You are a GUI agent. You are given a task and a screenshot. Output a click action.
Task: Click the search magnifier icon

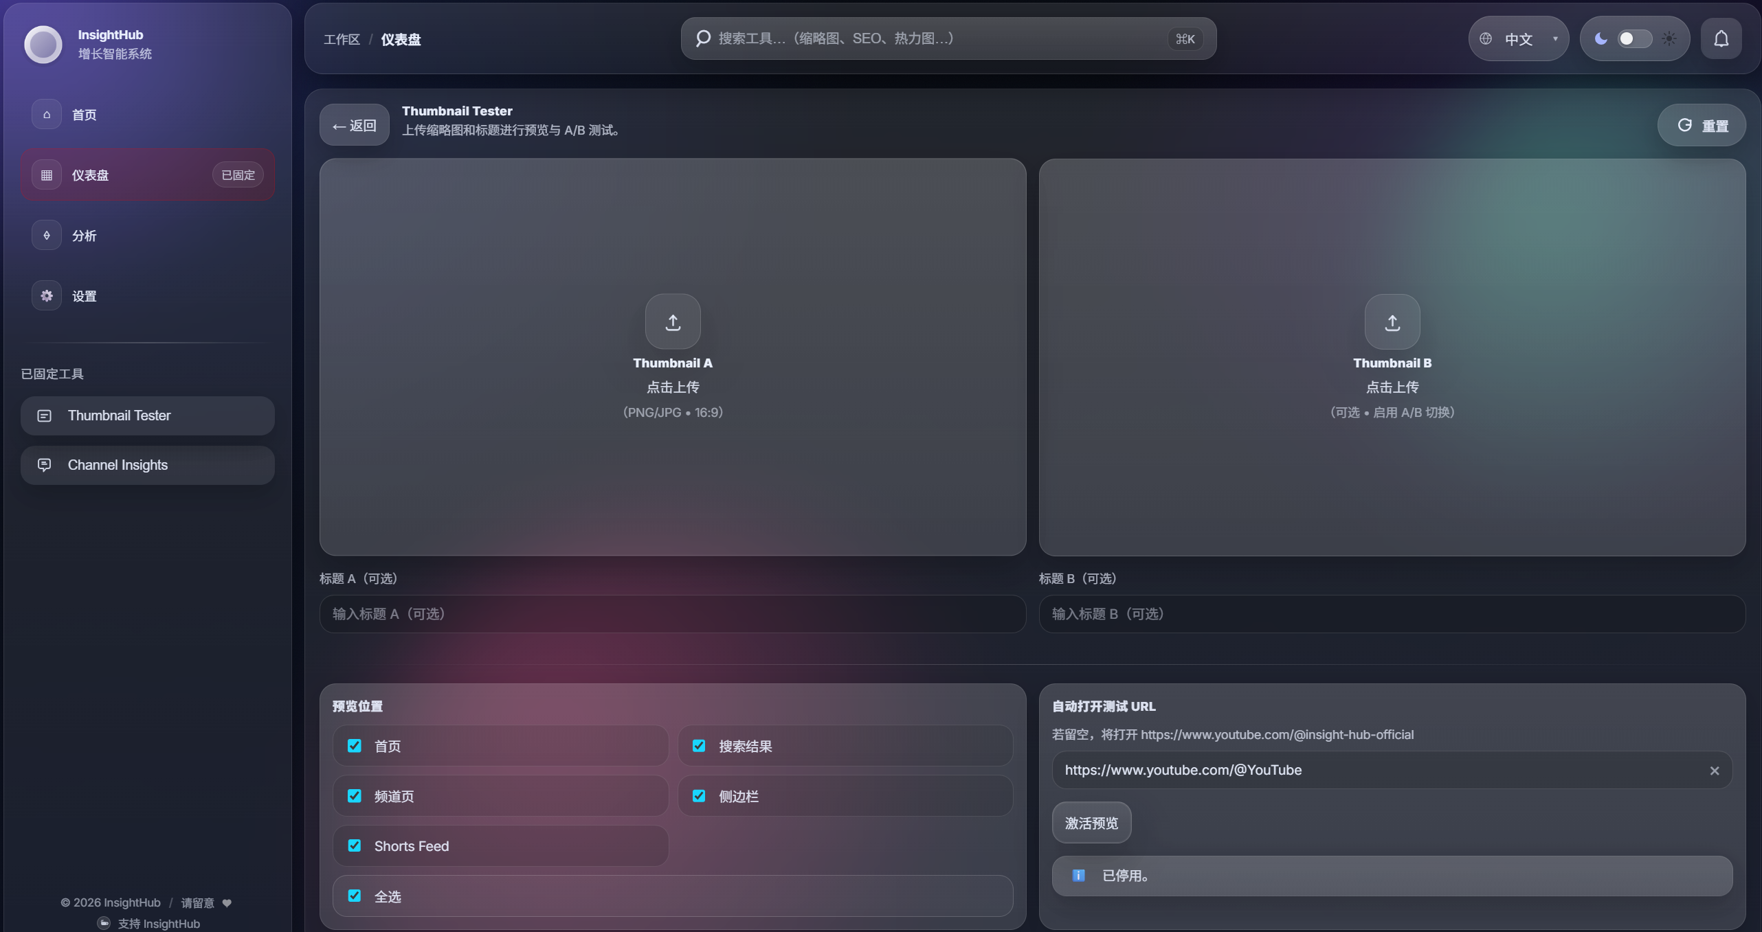pyautogui.click(x=702, y=38)
